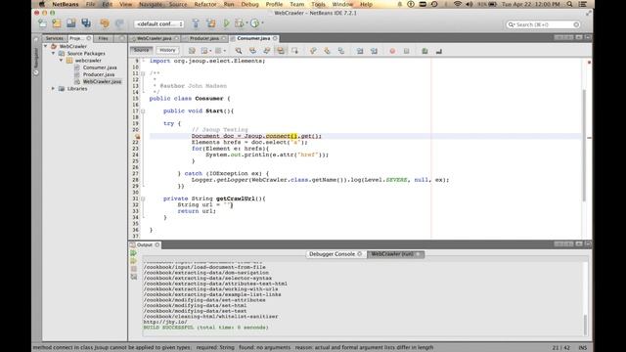Click the Stop icon in the Output panel
626x352 pixels.
click(x=134, y=269)
